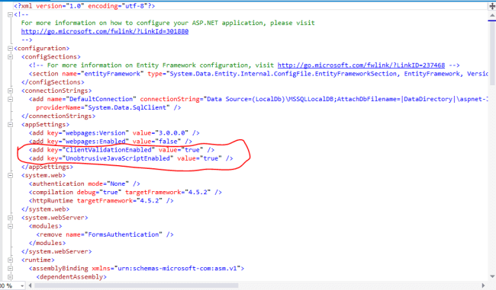Viewport: 496px width, 290px height.
Task: Collapse the system.webServer section
Action: coord(10,218)
